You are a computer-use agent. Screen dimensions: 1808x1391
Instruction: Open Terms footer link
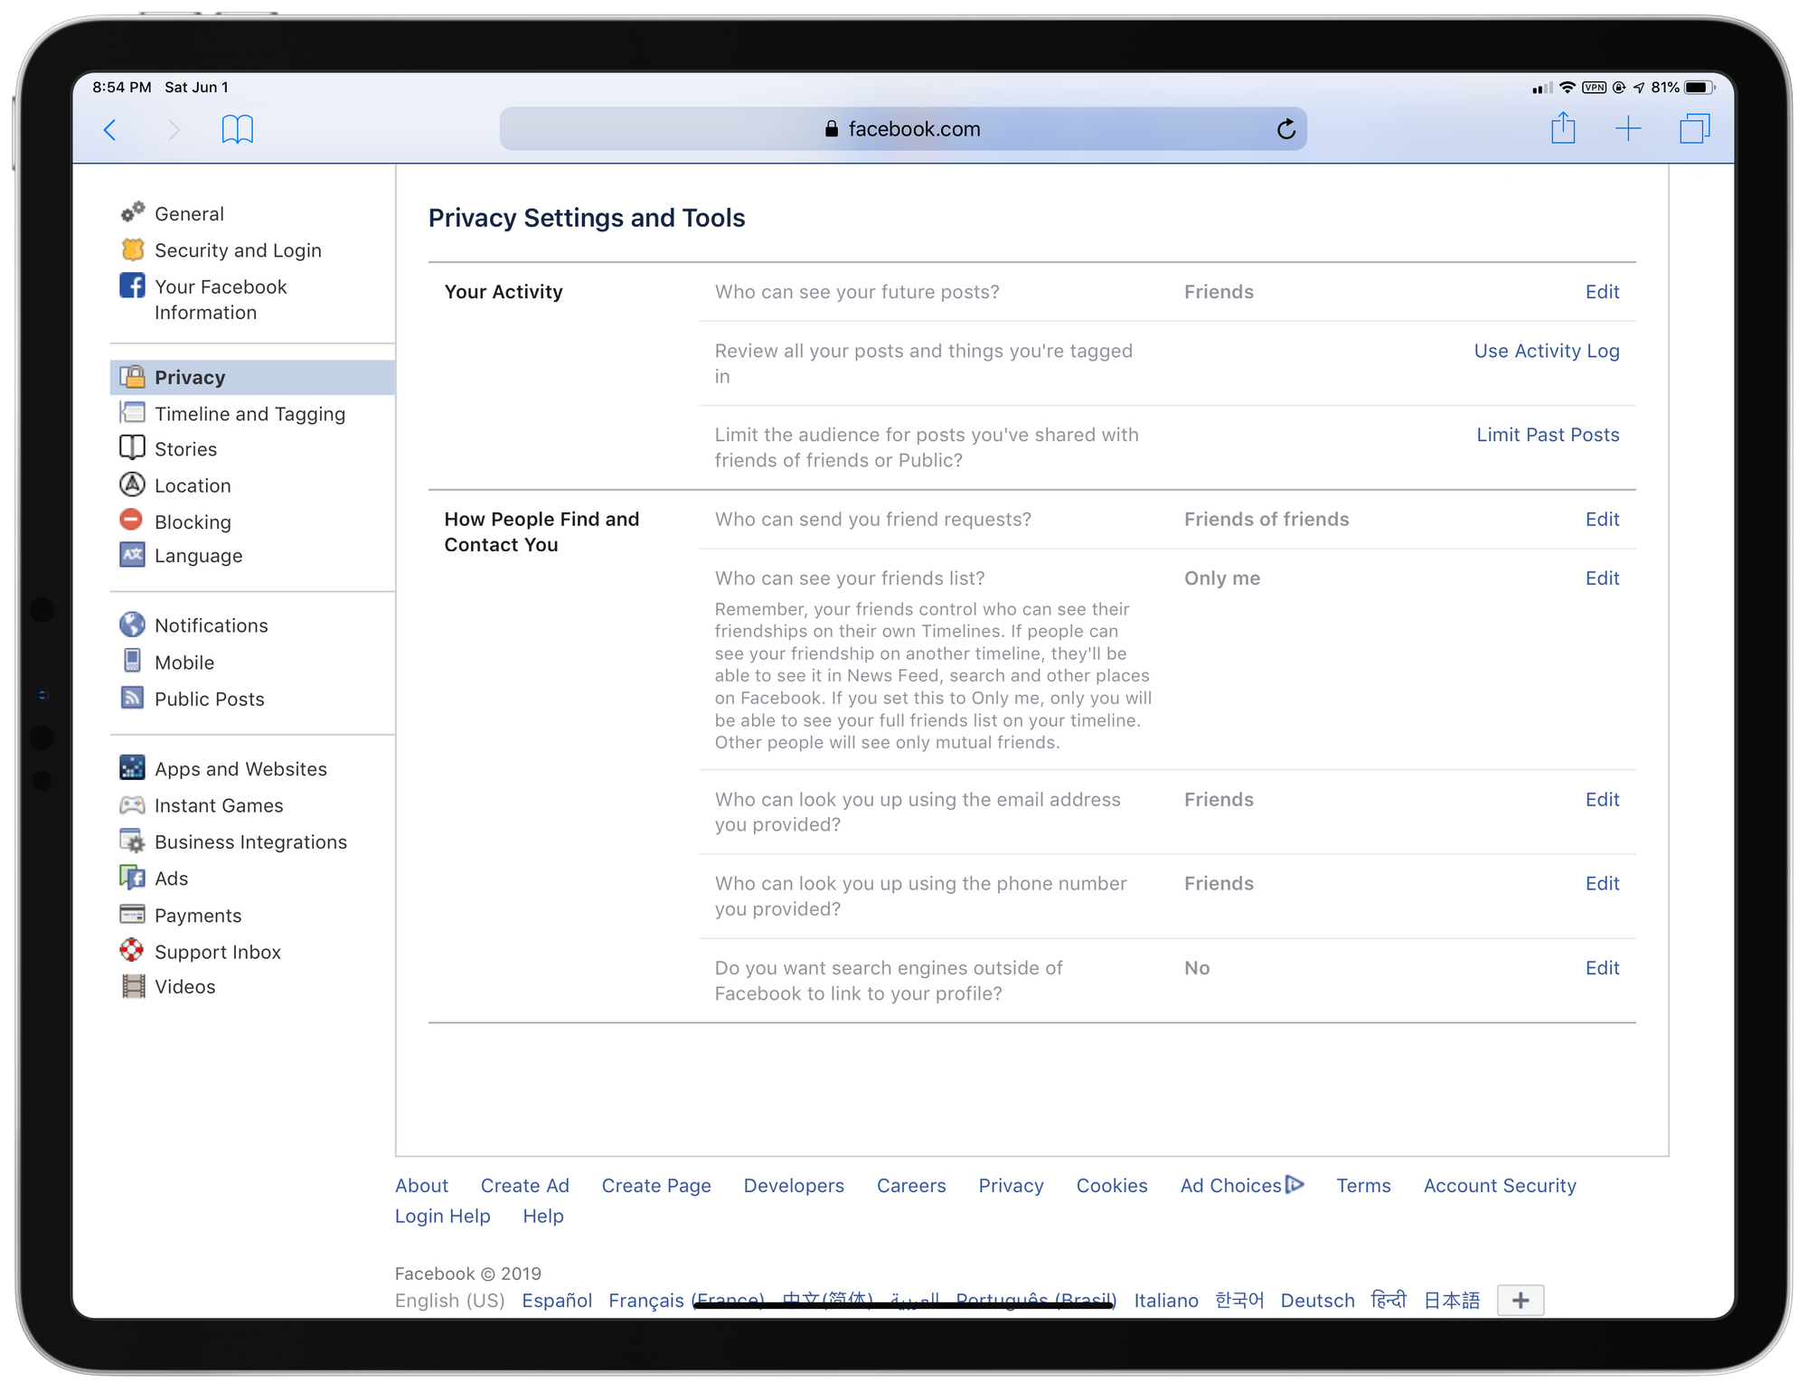point(1363,1186)
